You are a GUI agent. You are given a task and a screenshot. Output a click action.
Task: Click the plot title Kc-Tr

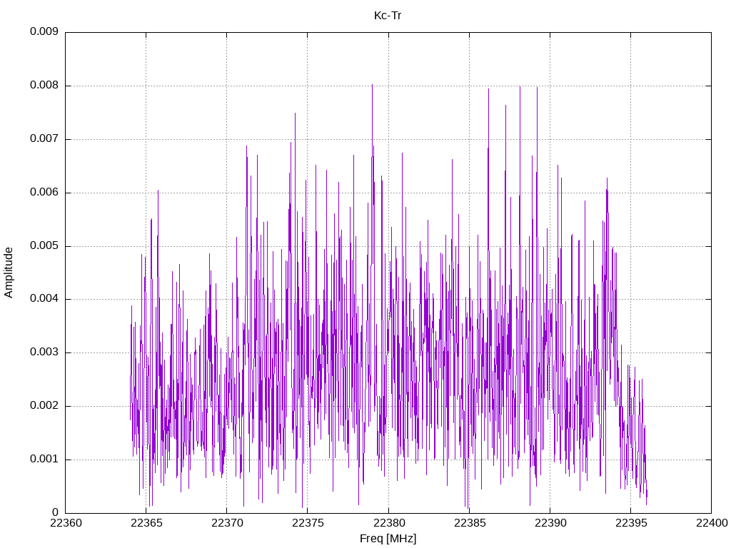[x=388, y=16]
